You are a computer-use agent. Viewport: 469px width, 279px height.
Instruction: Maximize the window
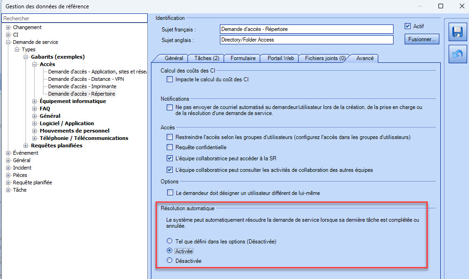[441, 6]
